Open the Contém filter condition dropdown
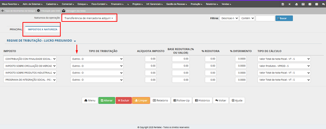The height and width of the screenshot is (129, 326). pos(247,18)
